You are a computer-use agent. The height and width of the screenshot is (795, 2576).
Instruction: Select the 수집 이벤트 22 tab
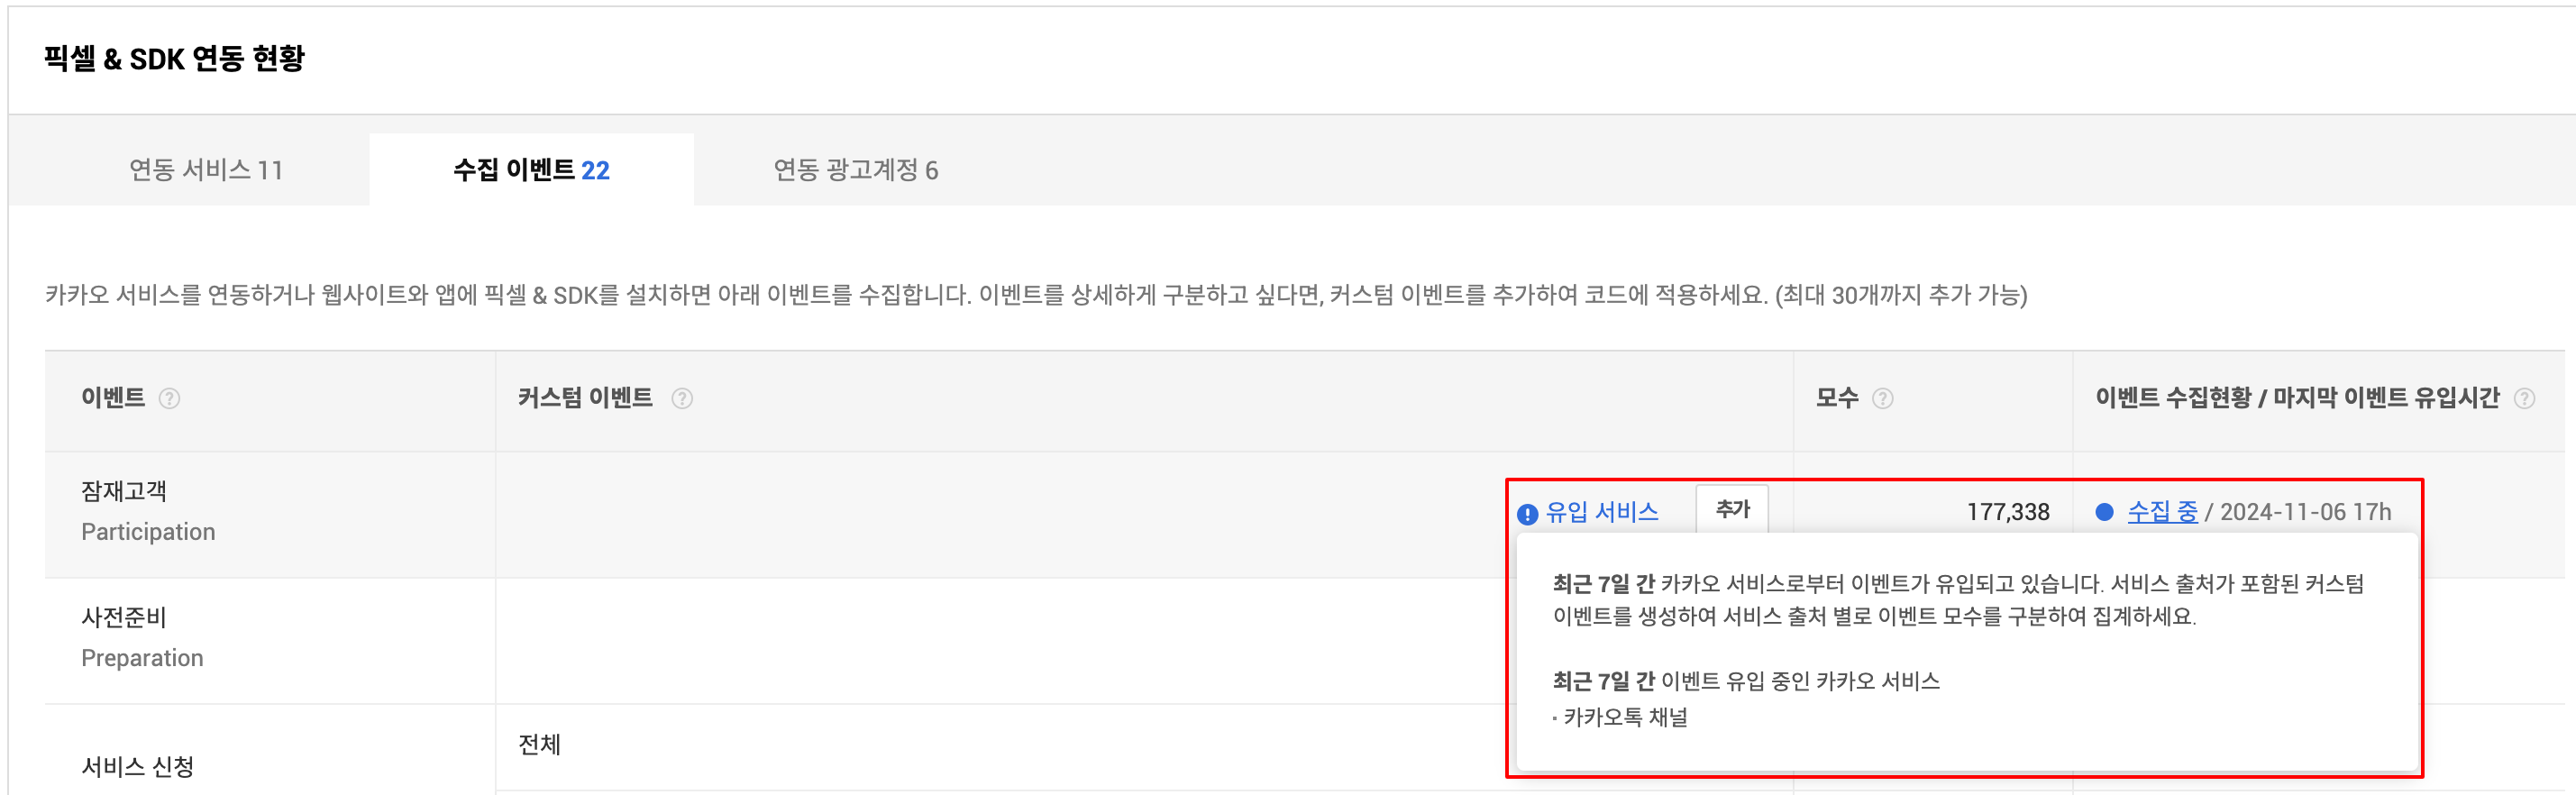(x=531, y=170)
